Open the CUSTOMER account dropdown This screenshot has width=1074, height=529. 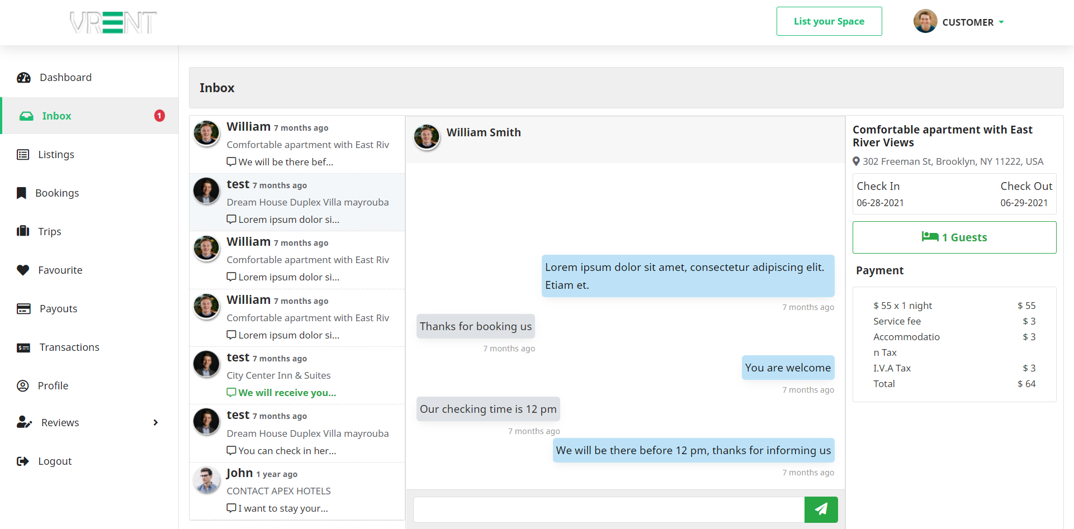tap(959, 22)
